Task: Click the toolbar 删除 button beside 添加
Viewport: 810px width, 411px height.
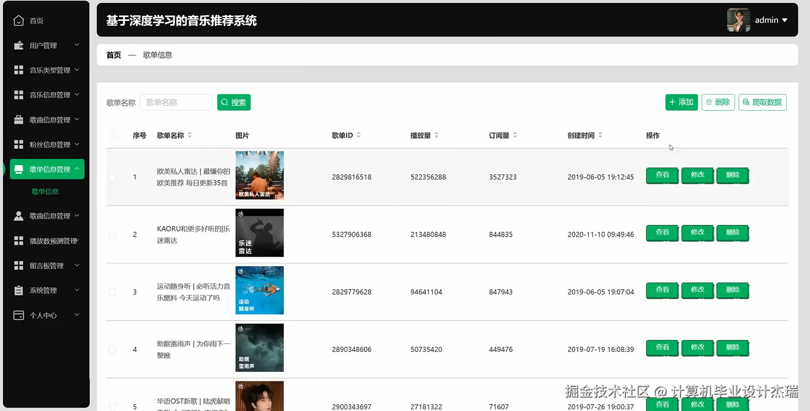Action: [x=718, y=102]
